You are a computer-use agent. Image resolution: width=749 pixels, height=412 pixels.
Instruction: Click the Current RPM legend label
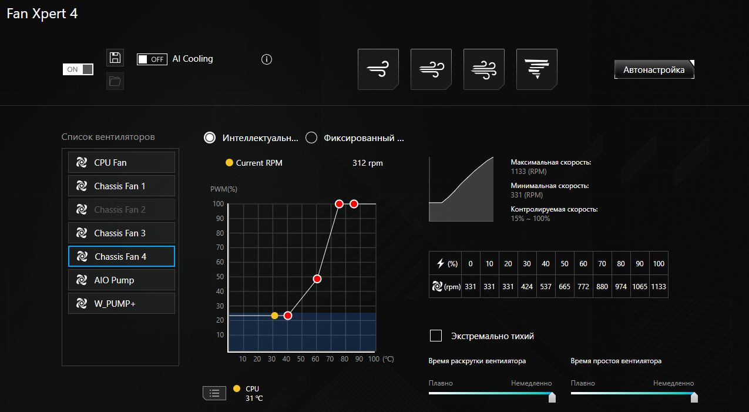coord(259,163)
